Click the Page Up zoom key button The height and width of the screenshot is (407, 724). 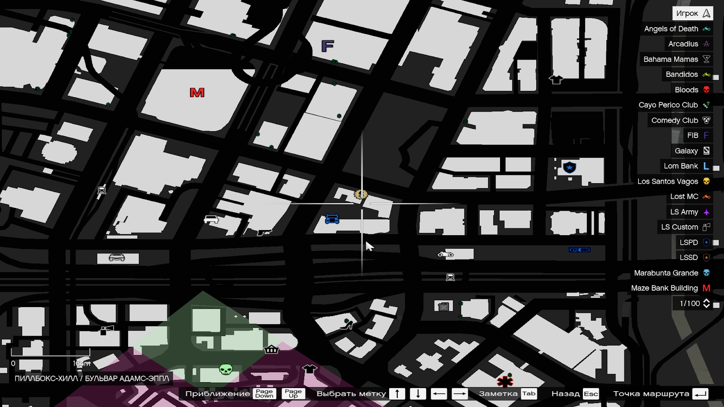pyautogui.click(x=293, y=393)
